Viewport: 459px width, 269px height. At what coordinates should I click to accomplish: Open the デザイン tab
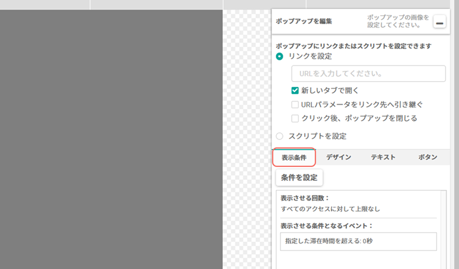coord(339,157)
